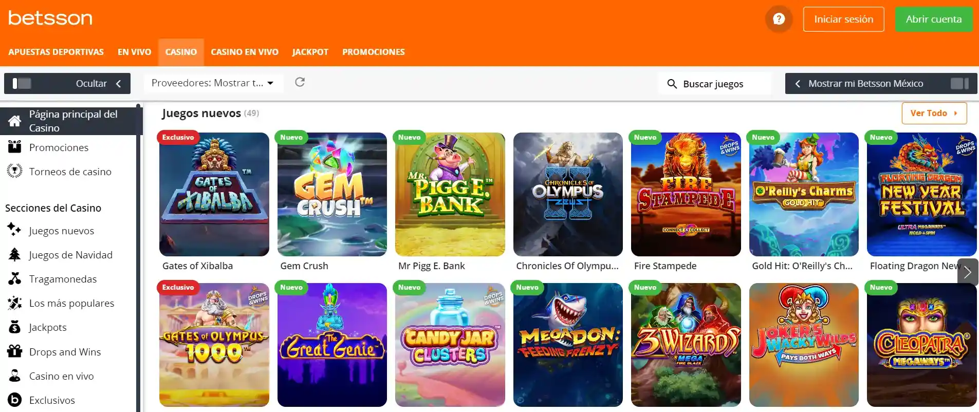Open Tragamonedas sidebar link
Screen dimensions: 979x412
point(63,279)
